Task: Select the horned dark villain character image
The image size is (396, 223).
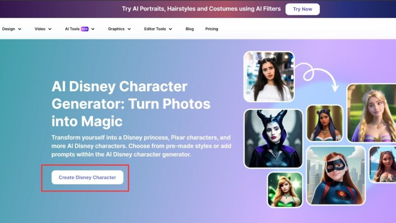Action: pos(273,138)
